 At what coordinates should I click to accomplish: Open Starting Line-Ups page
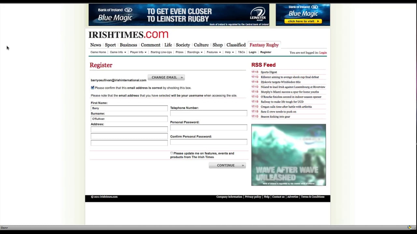coord(161,52)
